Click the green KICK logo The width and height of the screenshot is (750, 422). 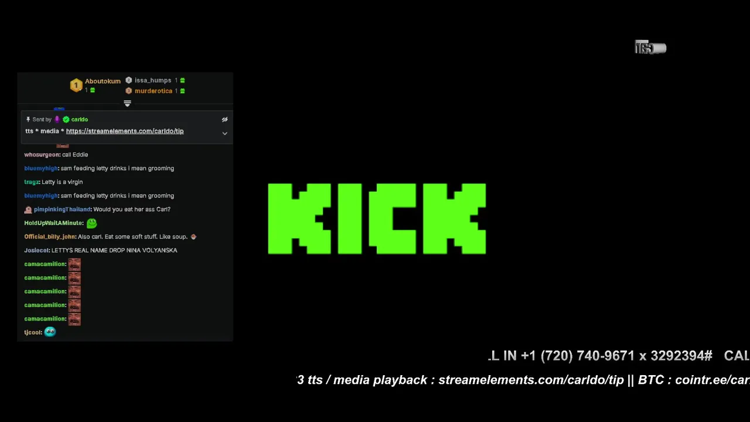coord(377,219)
